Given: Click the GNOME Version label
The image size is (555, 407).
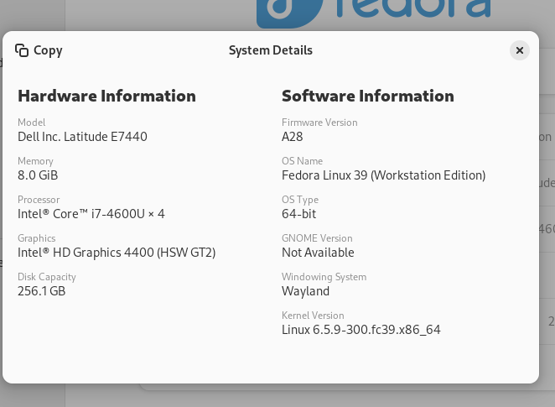Looking at the screenshot, I should tap(317, 238).
